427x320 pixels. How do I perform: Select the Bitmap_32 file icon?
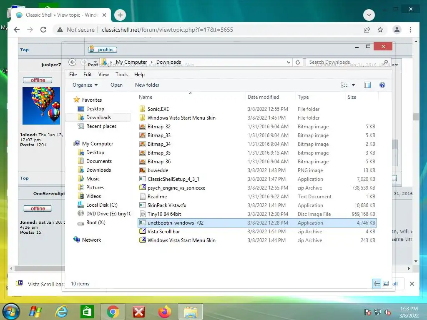point(143,127)
